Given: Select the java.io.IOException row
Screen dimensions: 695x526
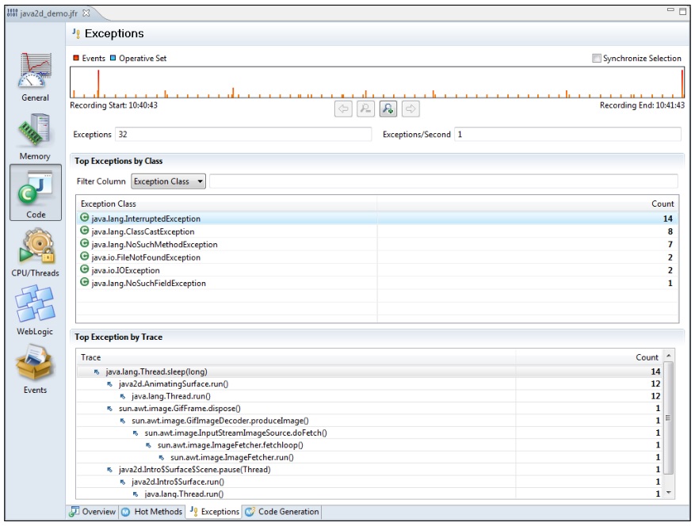Looking at the screenshot, I should pyautogui.click(x=377, y=270).
